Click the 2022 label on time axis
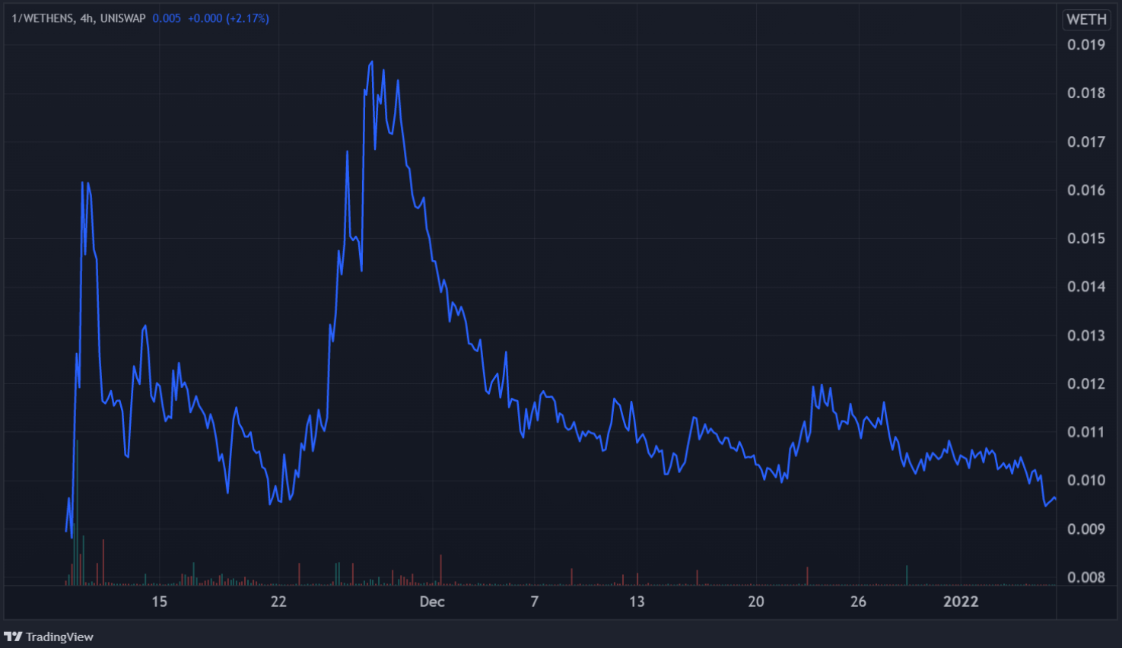Viewport: 1122px width, 648px height. [961, 602]
